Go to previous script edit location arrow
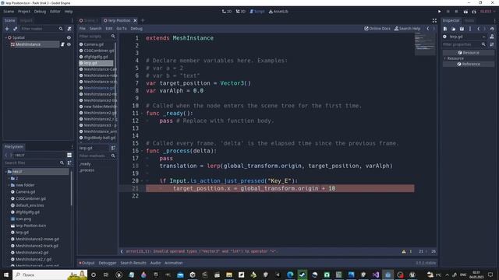 428,29
